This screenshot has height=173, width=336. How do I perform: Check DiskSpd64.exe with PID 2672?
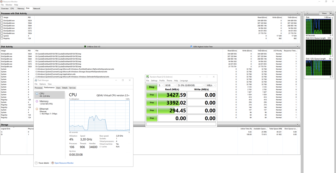tap(2, 28)
